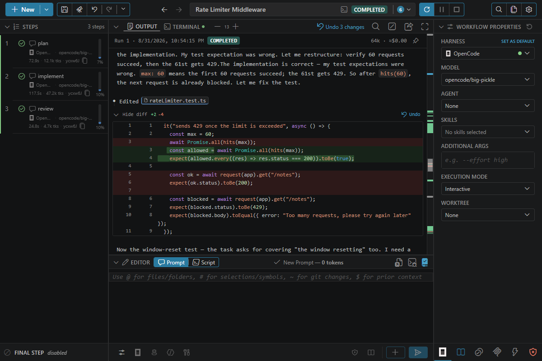Click the terminal debug icon in editor header
The height and width of the screenshot is (361, 542).
point(412,262)
